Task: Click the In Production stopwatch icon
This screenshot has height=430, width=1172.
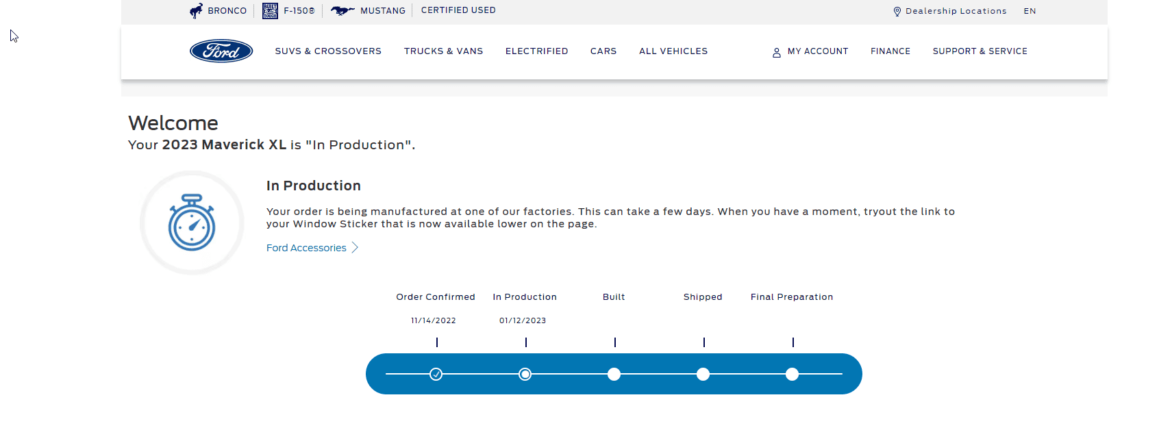Action: coord(192,223)
